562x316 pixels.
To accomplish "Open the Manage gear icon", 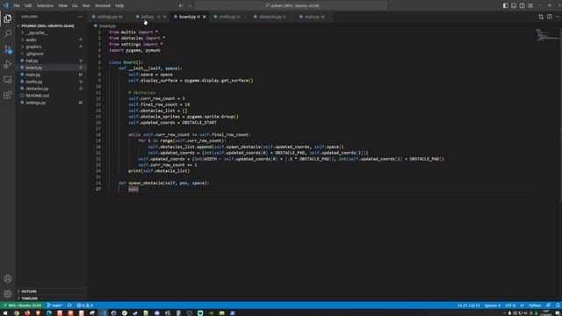I will coord(8,294).
